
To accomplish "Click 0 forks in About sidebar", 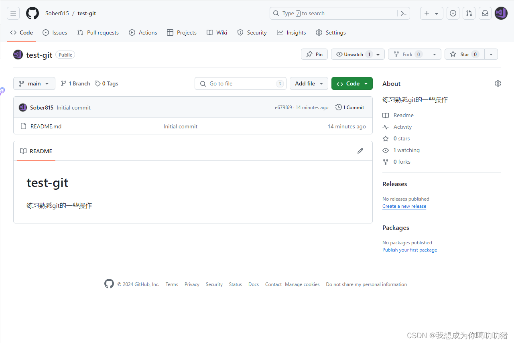I will (x=396, y=162).
